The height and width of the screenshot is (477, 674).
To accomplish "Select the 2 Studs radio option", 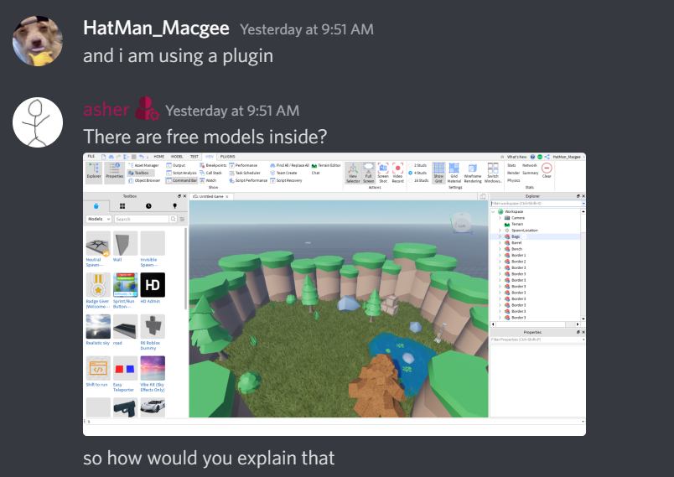I will (x=417, y=165).
